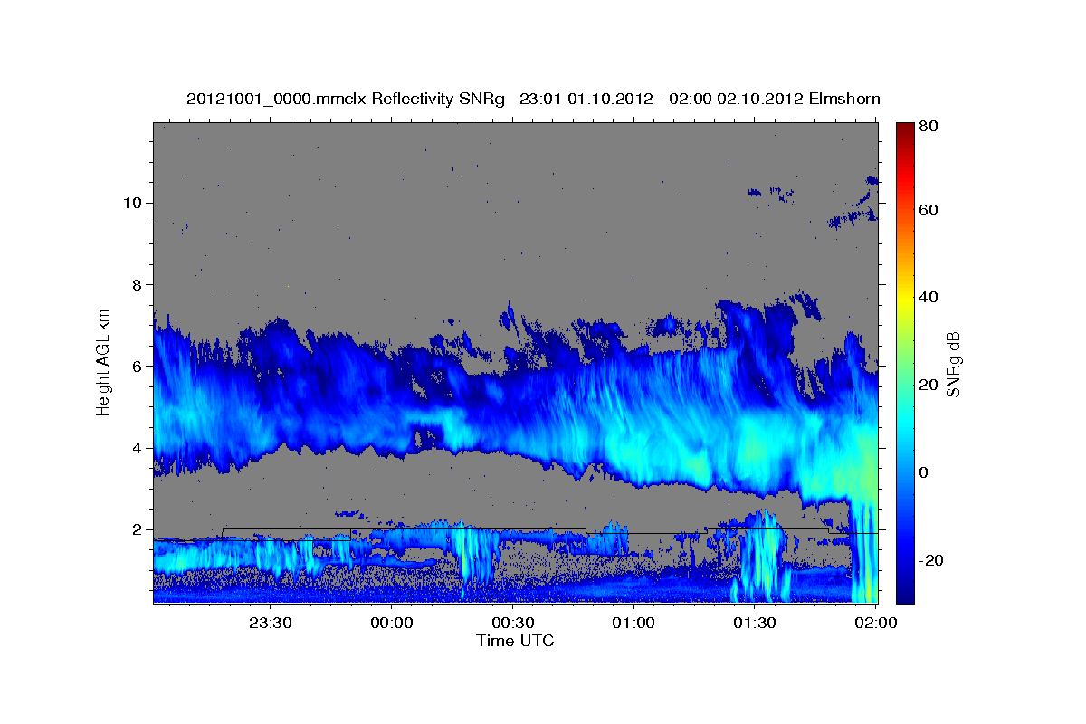Click the colorbar value -20

click(930, 560)
